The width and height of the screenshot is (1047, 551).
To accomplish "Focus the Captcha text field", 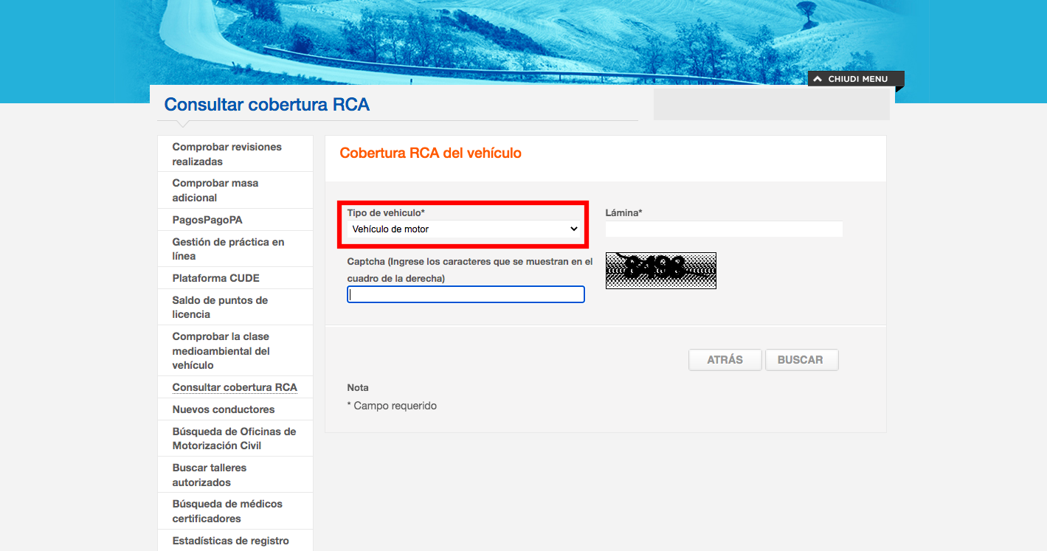I will tap(466, 294).
